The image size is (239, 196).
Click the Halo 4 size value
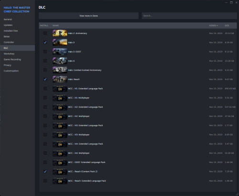[x=229, y=61]
